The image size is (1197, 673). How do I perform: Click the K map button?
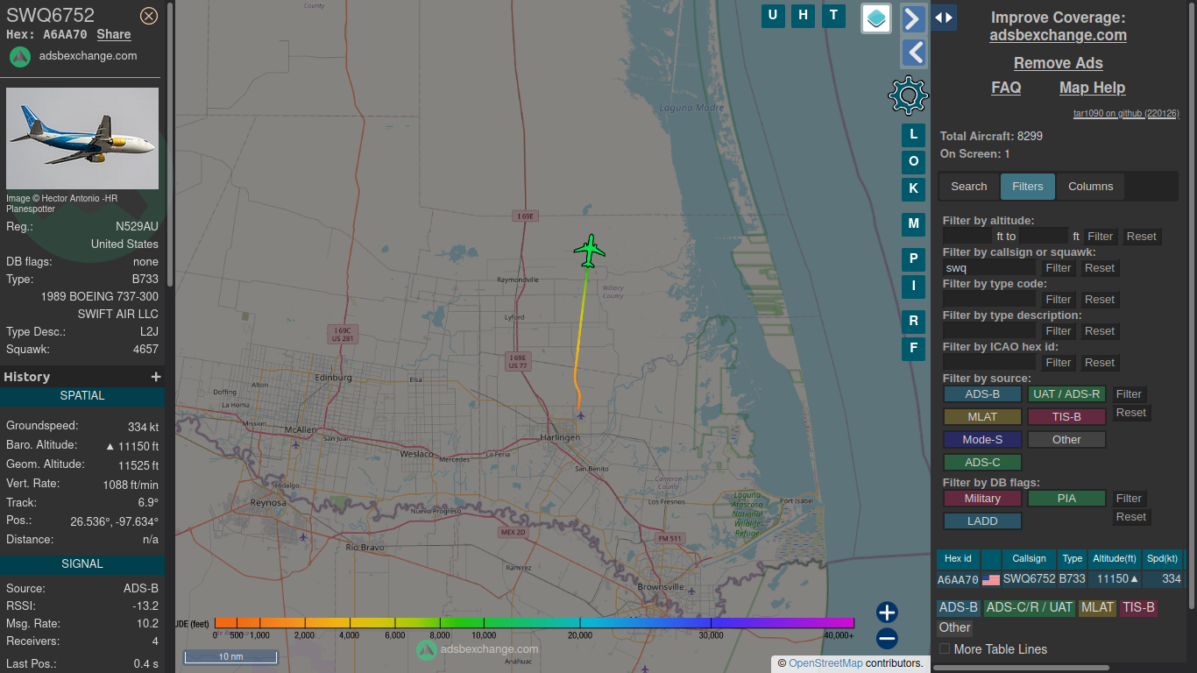(x=913, y=189)
